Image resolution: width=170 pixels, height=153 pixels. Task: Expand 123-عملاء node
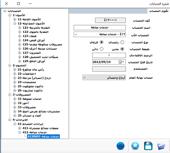pos(20,36)
